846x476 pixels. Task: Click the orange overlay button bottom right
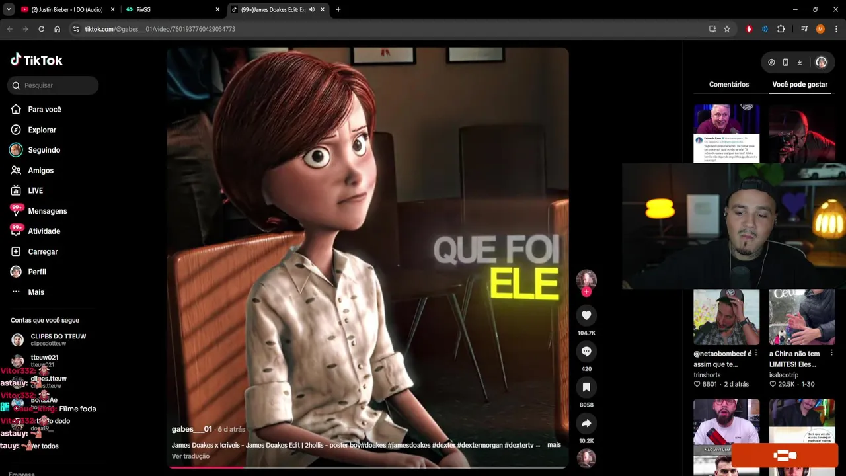785,455
